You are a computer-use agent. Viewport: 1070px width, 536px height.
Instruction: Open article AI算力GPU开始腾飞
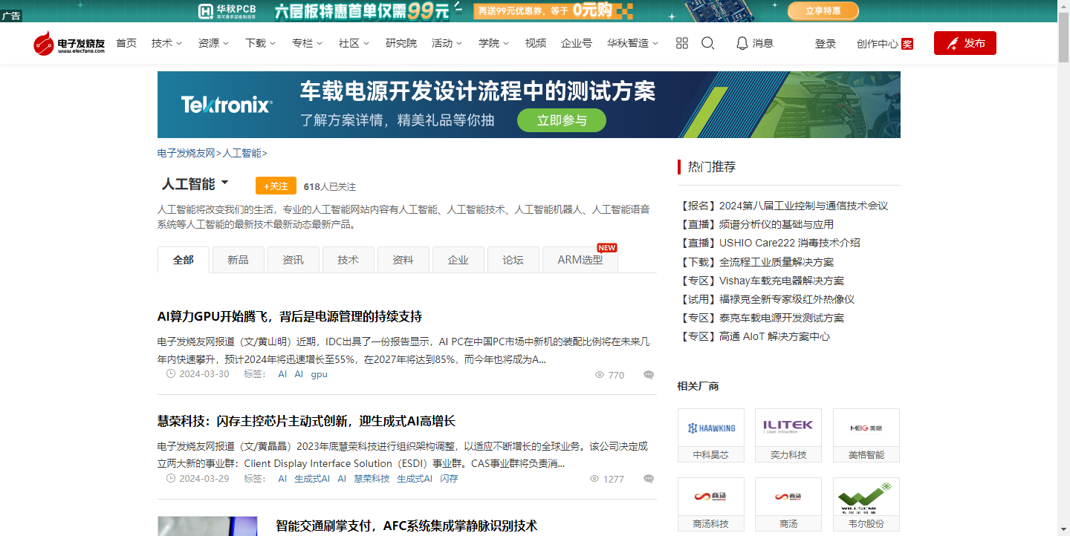click(290, 316)
